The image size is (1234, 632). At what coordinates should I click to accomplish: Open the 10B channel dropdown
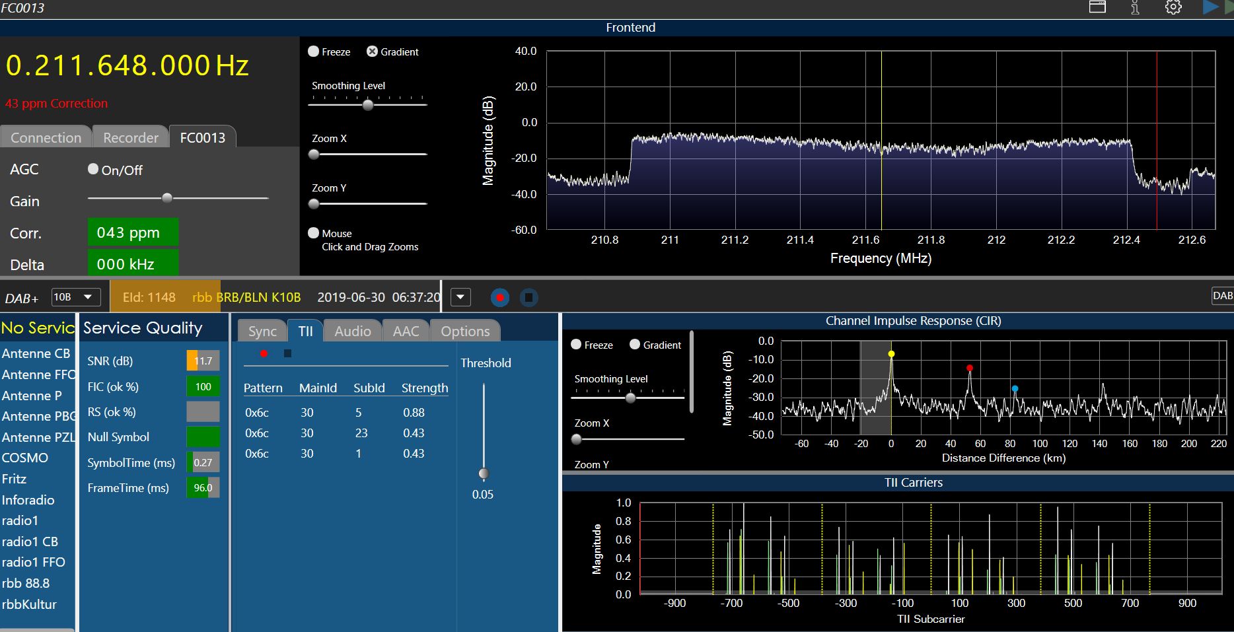point(75,297)
